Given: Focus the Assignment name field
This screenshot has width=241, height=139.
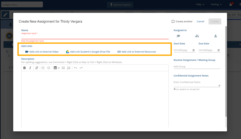Looking at the screenshot, I should pos(95,37).
